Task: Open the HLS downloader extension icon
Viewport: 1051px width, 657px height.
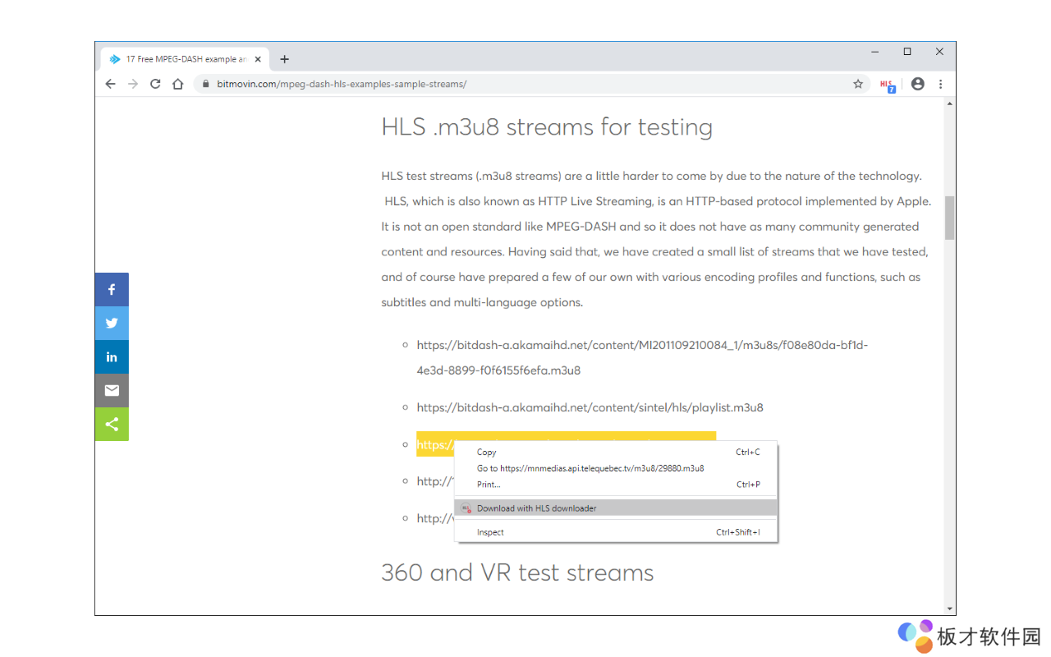Action: pos(887,85)
